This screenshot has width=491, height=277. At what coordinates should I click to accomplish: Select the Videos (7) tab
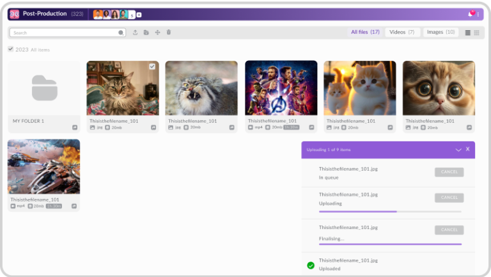402,32
